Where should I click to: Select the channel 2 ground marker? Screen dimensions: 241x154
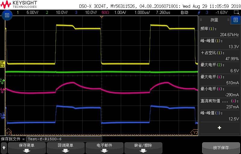tap(2, 82)
